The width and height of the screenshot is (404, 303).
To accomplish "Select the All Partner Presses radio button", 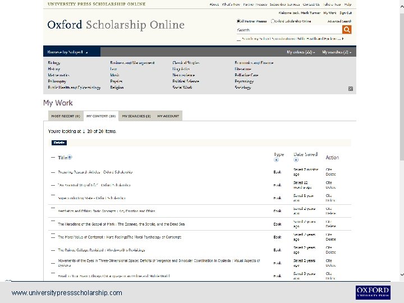I will coord(238,21).
